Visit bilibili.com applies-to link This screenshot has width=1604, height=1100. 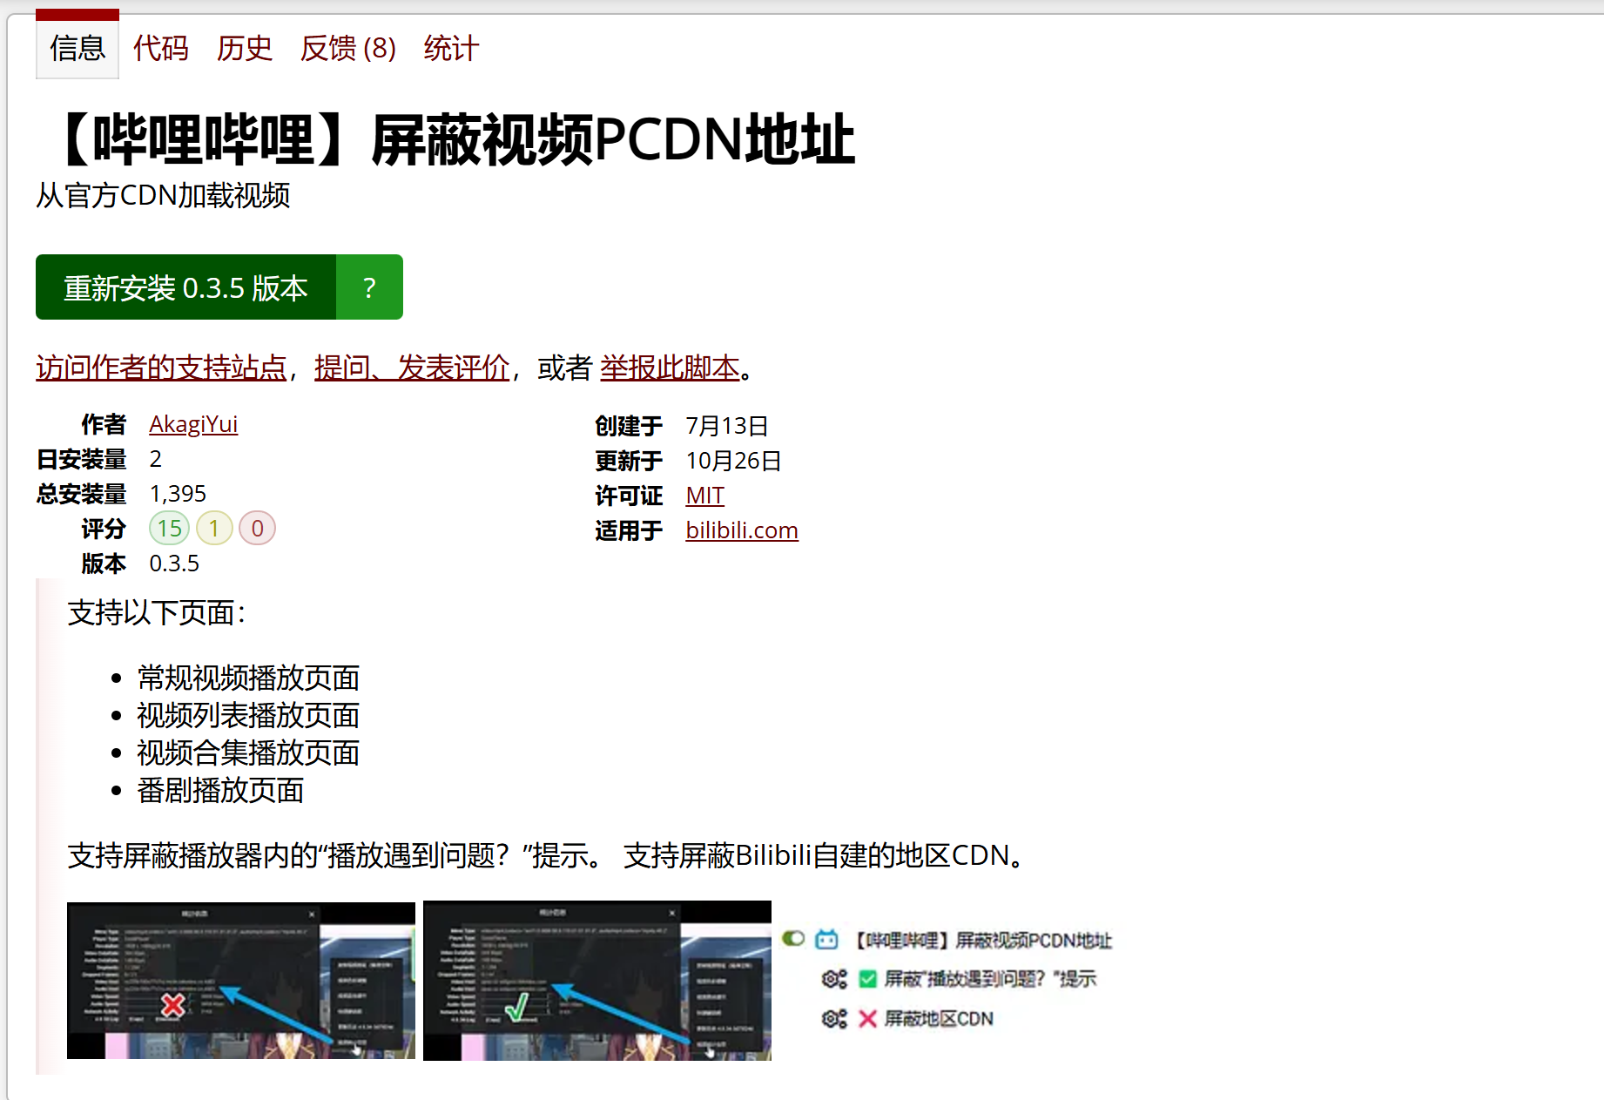(x=742, y=530)
